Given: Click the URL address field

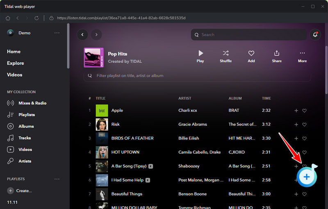Looking at the screenshot, I should coord(121,18).
